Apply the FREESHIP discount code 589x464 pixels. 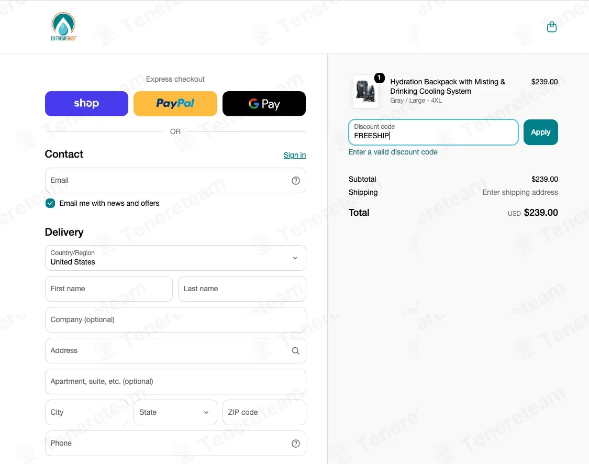pos(540,132)
